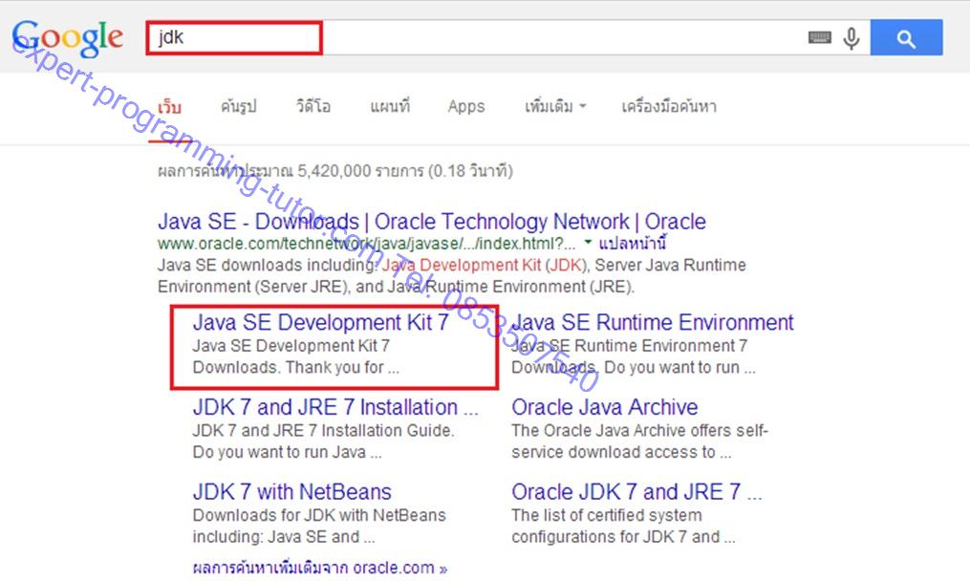970x581 pixels.
Task: Open Java SE Runtime Environment sitelink
Action: click(653, 322)
